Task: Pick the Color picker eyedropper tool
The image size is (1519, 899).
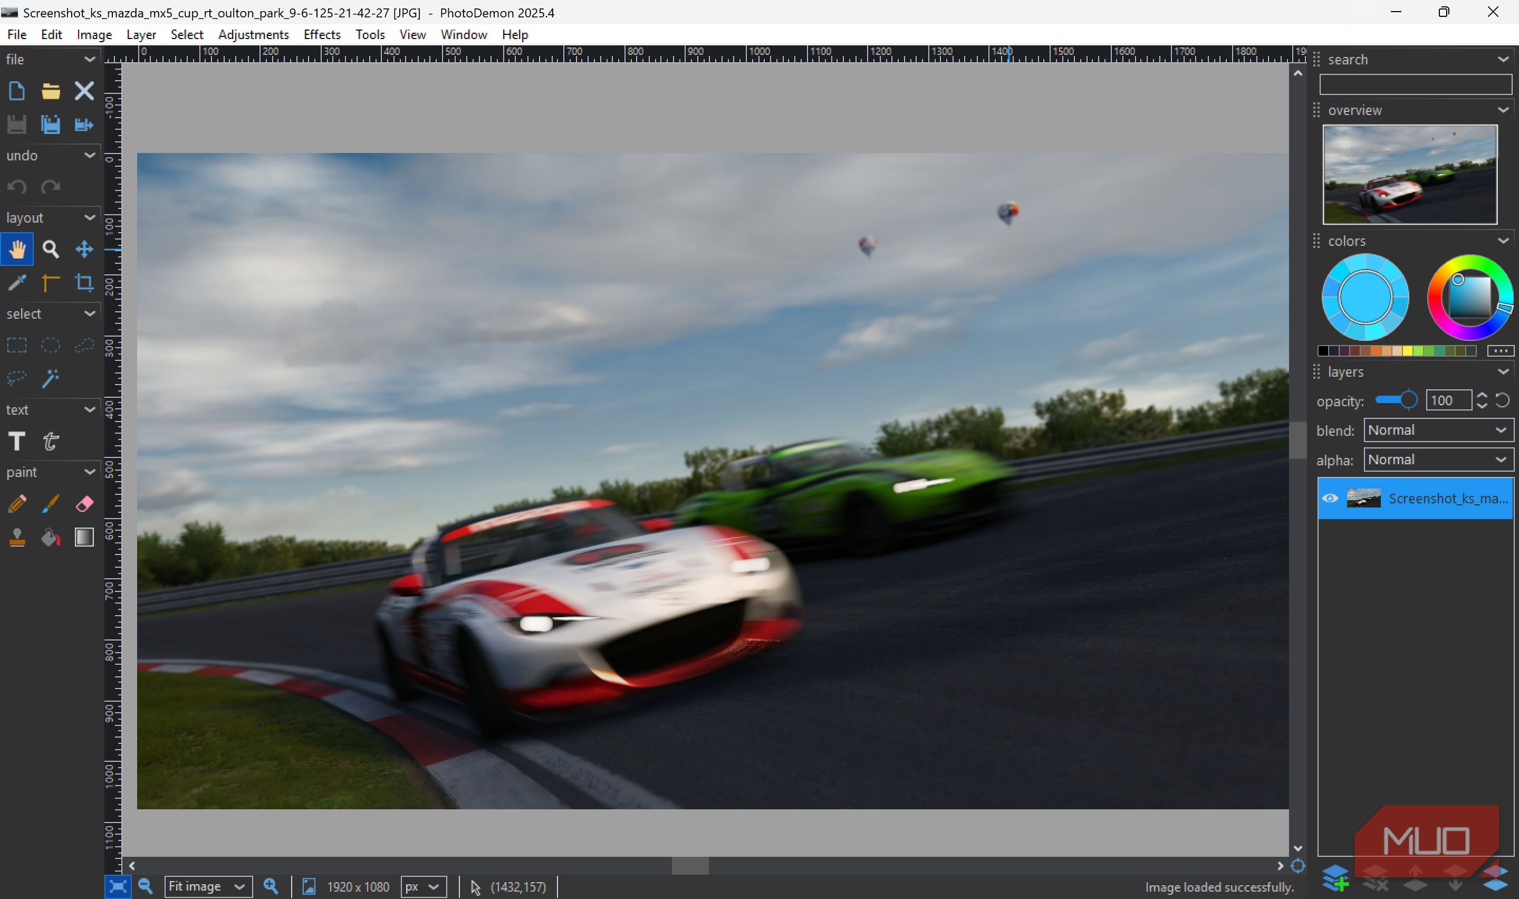Action: [x=17, y=283]
